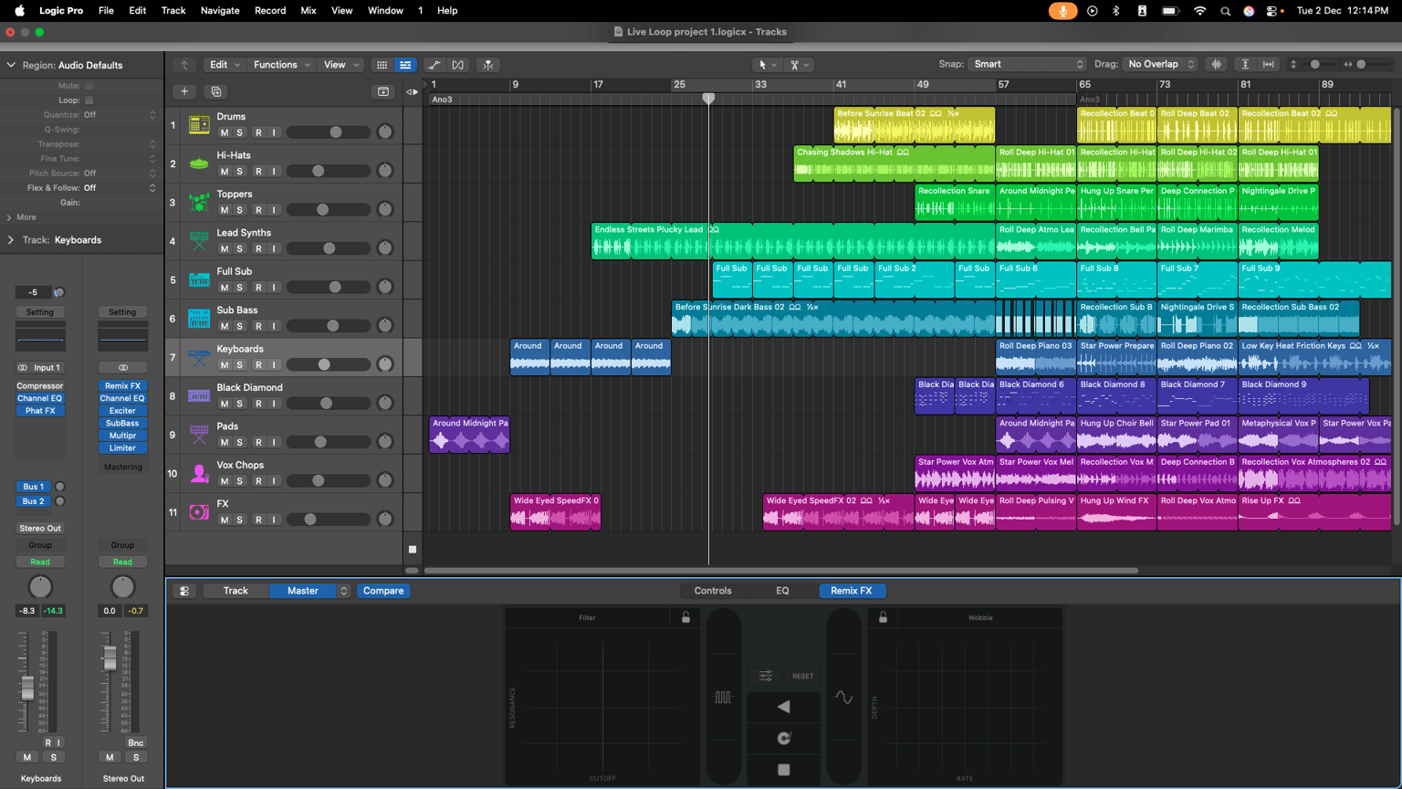Solo the Hi-Hats track

(240, 172)
